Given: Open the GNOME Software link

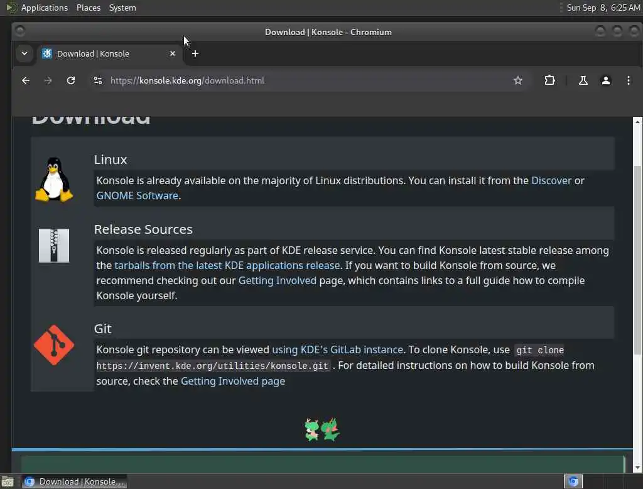Looking at the screenshot, I should (138, 196).
